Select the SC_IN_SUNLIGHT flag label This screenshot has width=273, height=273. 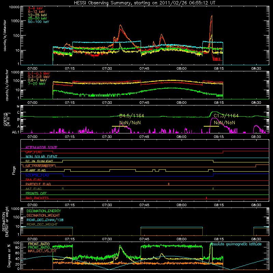(39, 161)
